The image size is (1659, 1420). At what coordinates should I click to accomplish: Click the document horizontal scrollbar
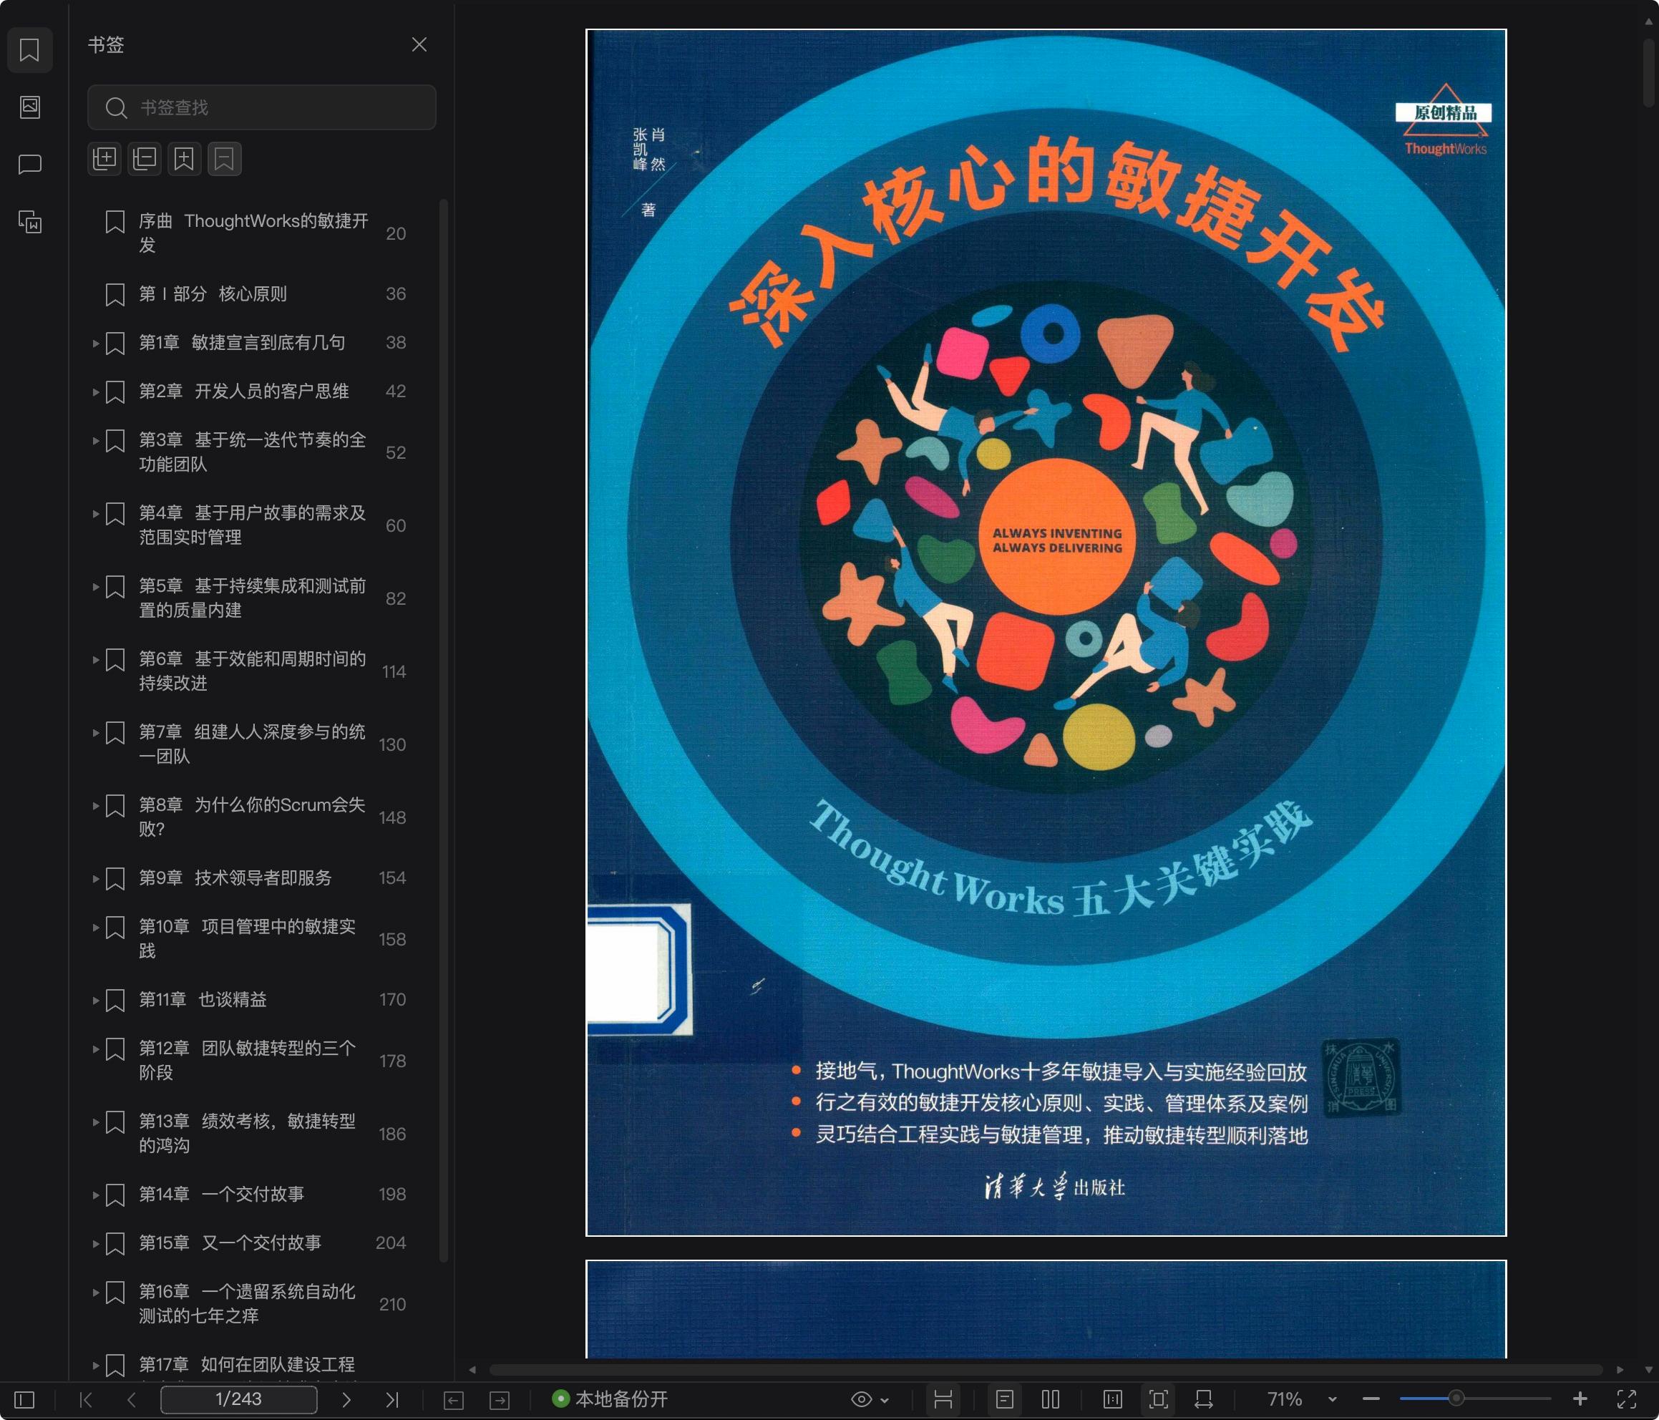tap(1046, 1370)
